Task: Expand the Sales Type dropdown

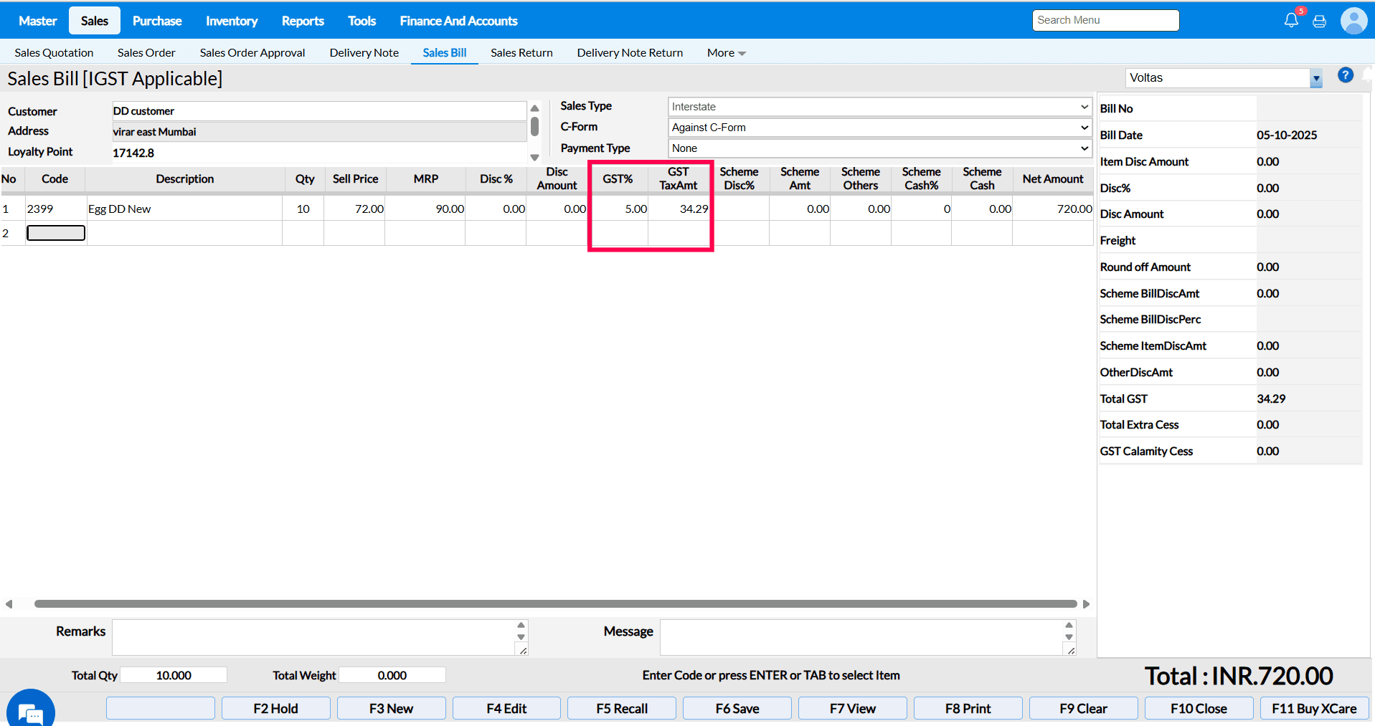Action: coord(879,107)
